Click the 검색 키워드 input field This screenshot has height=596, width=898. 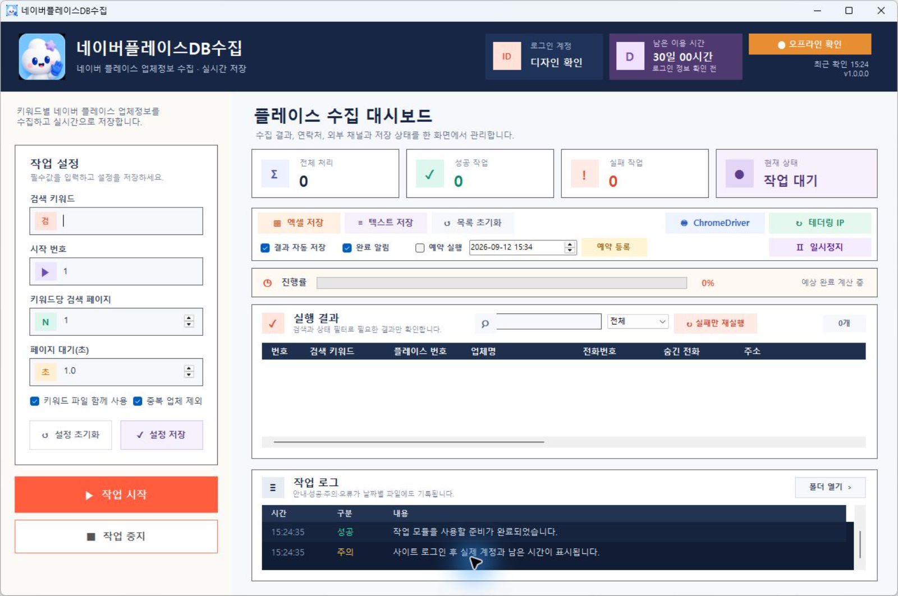coord(116,221)
